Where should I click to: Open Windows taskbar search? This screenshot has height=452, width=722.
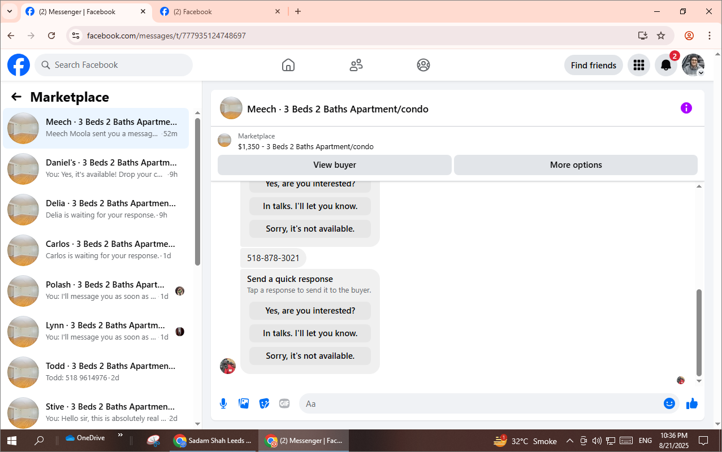pyautogui.click(x=39, y=441)
